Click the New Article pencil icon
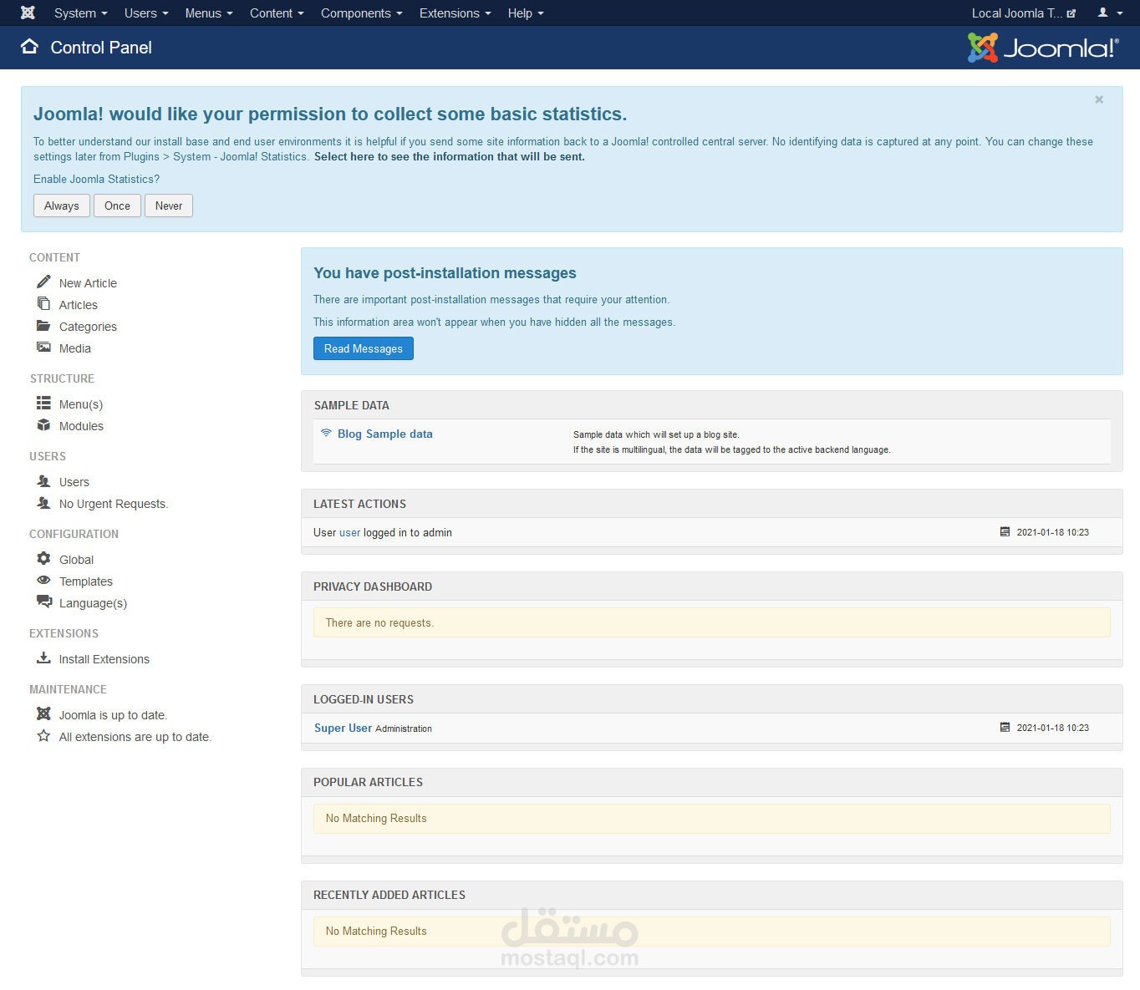Viewport: 1140px width, 990px height. tap(43, 282)
